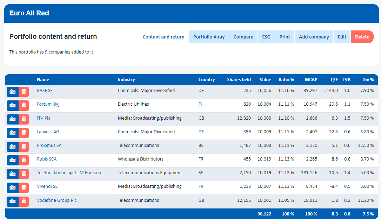Screen dimensions: 381x220
Task: Click the blue edit icon for Vodafone Group Plc
Action: (x=13, y=201)
